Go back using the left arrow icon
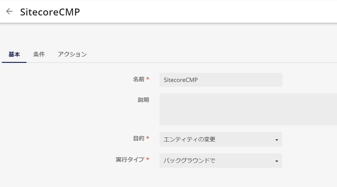The image size is (337, 187). point(9,11)
